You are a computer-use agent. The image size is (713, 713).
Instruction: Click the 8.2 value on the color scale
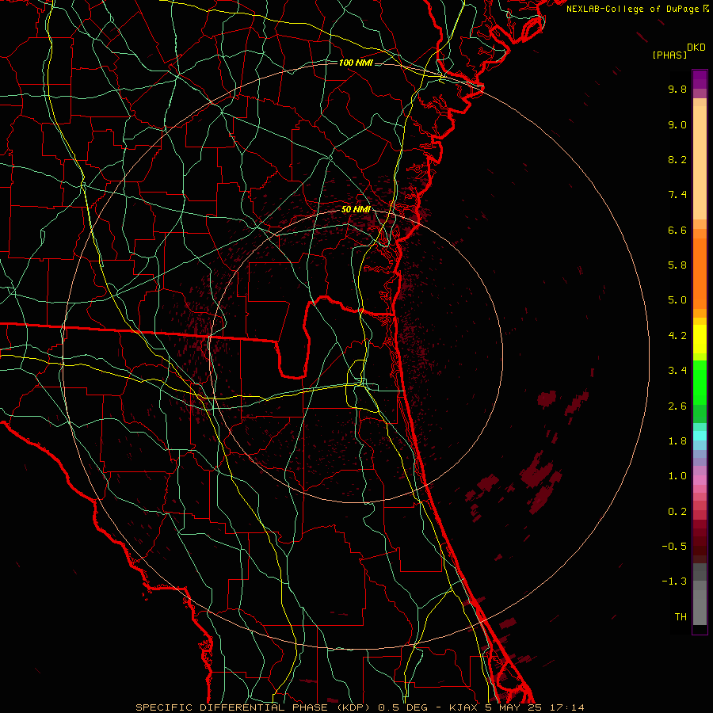pos(677,159)
